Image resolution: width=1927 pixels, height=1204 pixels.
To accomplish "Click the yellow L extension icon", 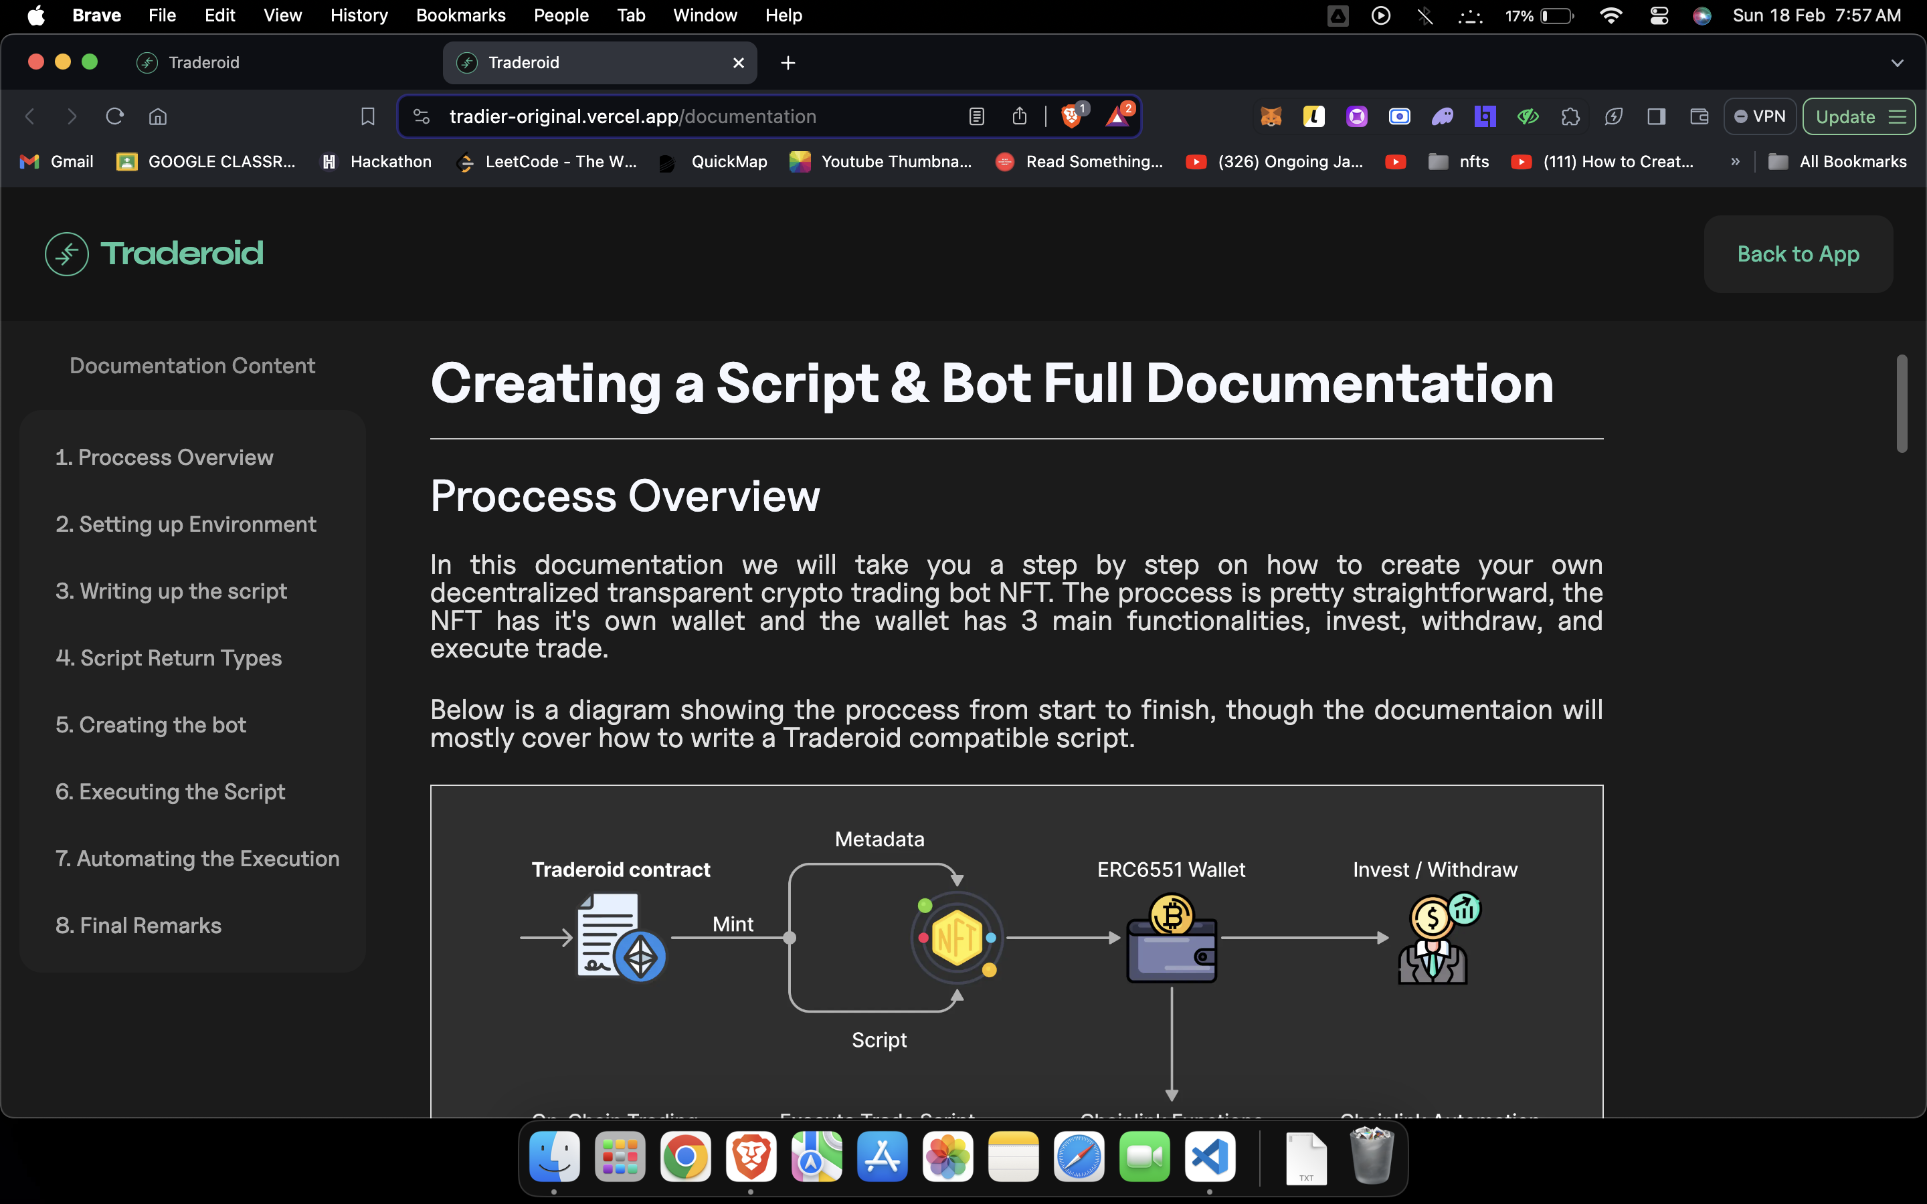I will [1314, 116].
